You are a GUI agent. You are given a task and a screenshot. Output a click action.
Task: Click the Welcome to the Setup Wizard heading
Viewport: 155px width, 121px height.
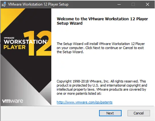pyautogui.click(x=102, y=21)
